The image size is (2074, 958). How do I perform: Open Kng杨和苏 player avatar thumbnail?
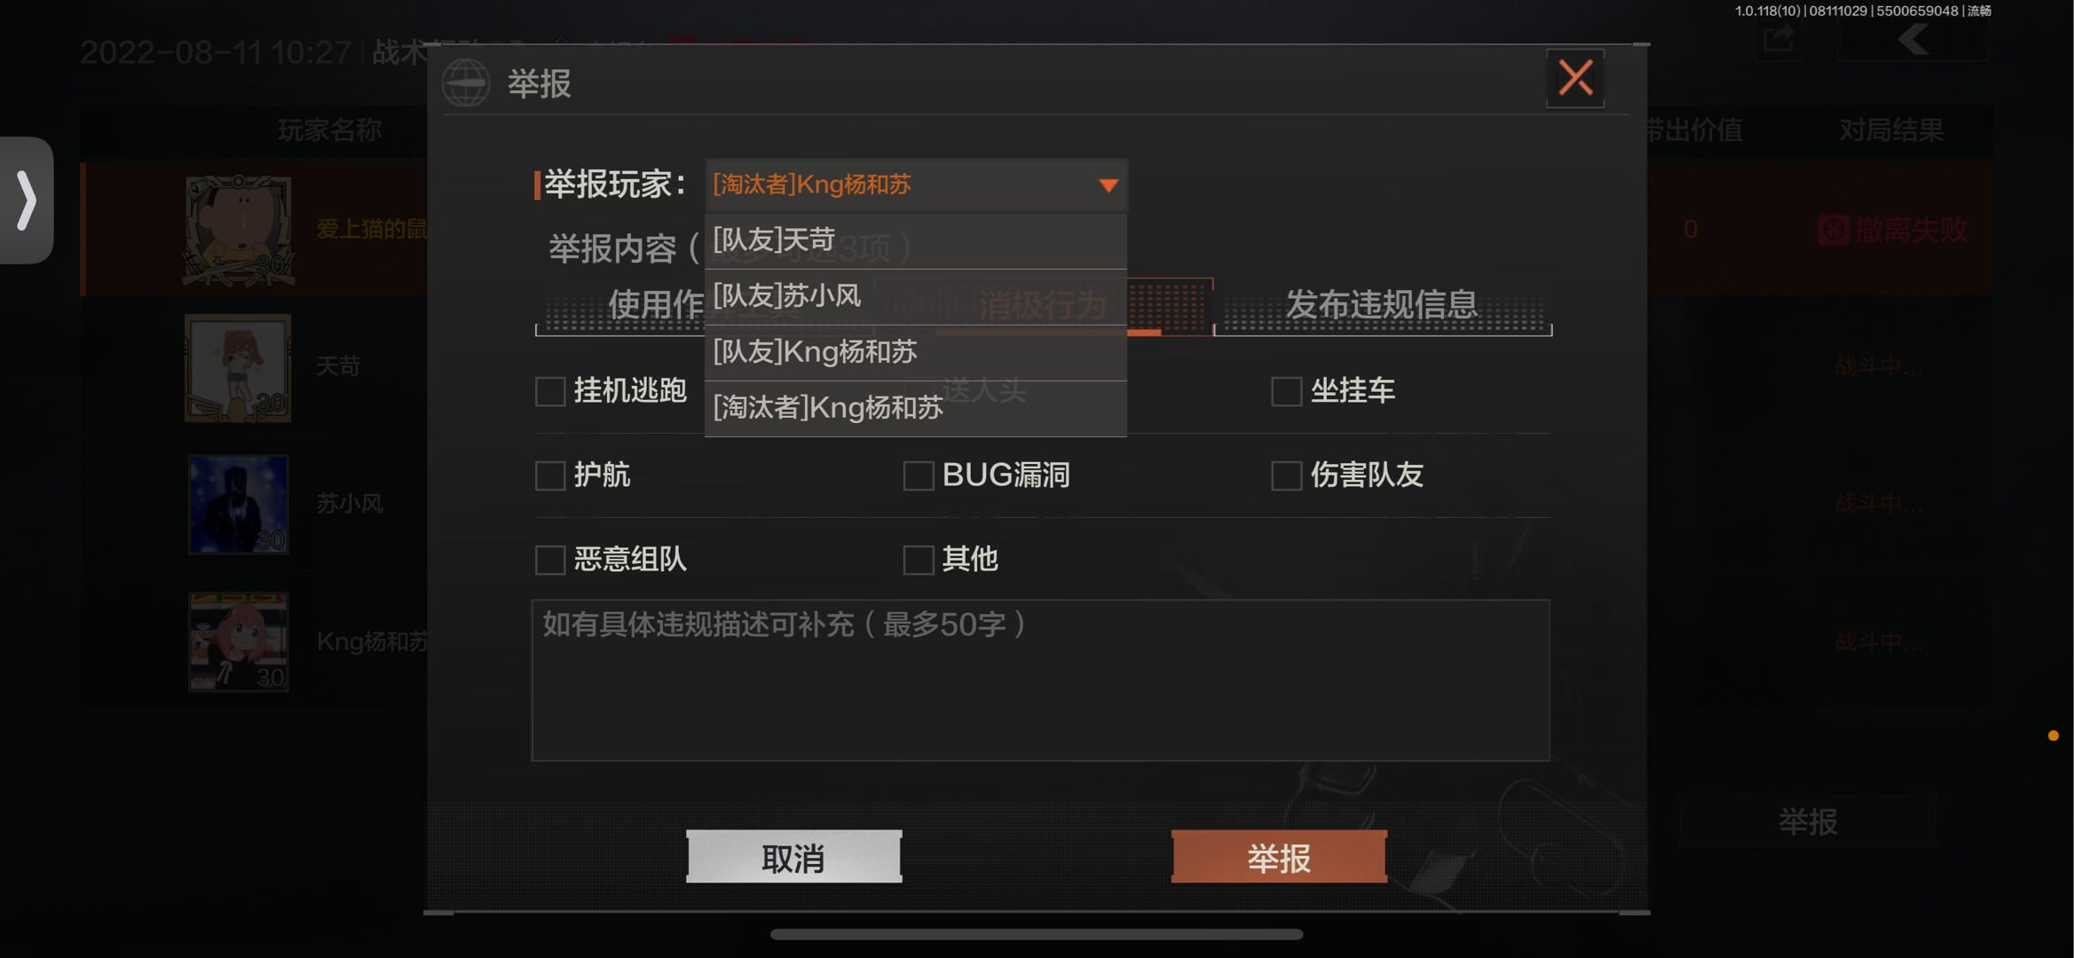point(238,642)
